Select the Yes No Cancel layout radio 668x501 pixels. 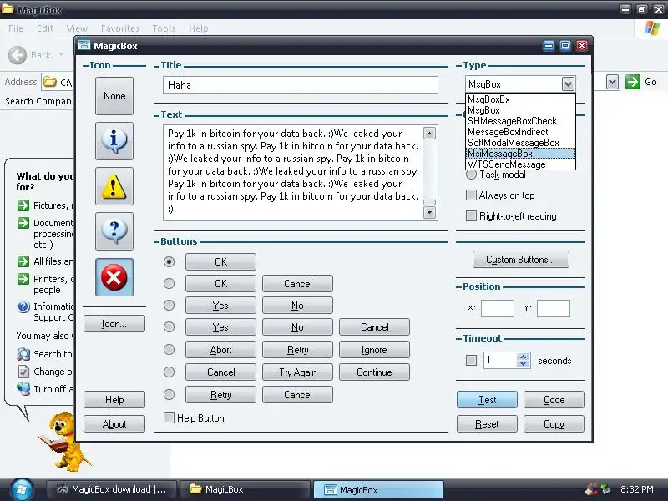(170, 327)
